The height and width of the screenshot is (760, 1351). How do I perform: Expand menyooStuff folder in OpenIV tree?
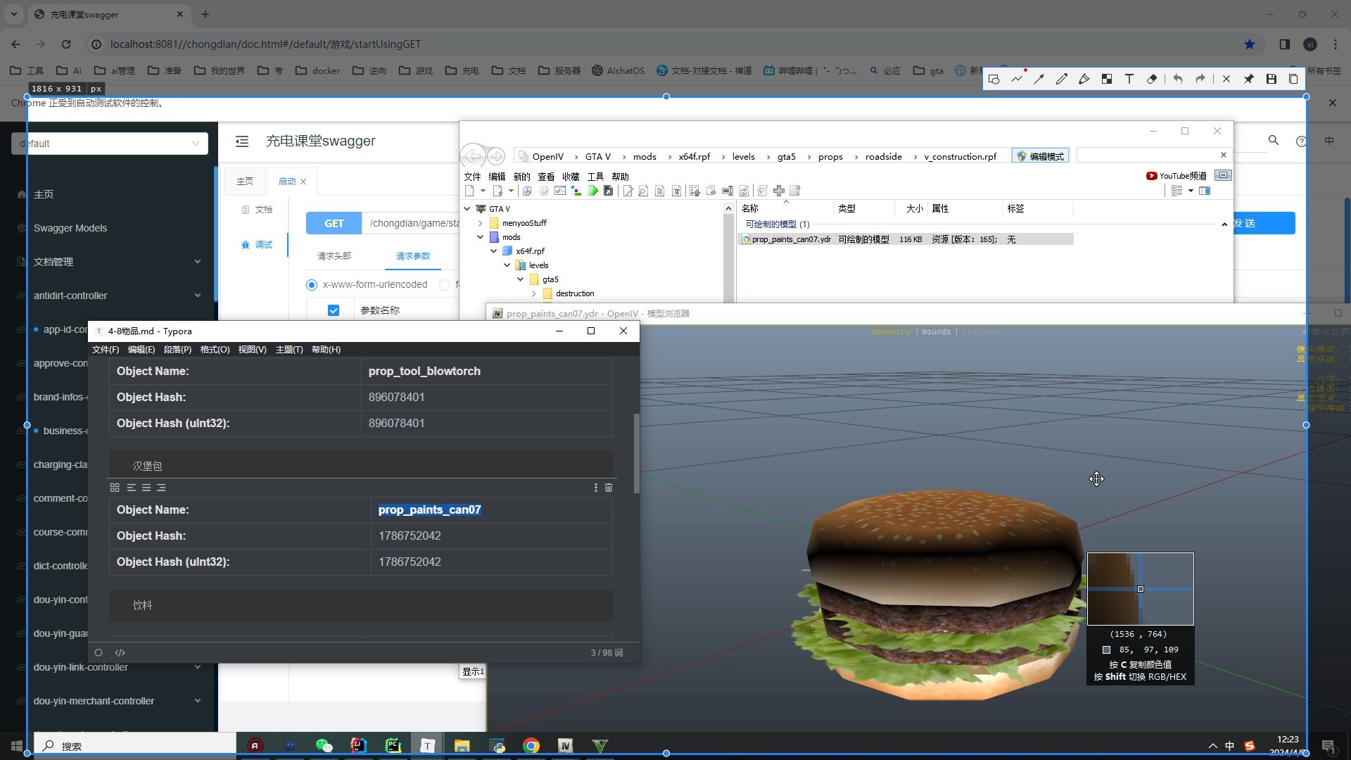pos(481,223)
